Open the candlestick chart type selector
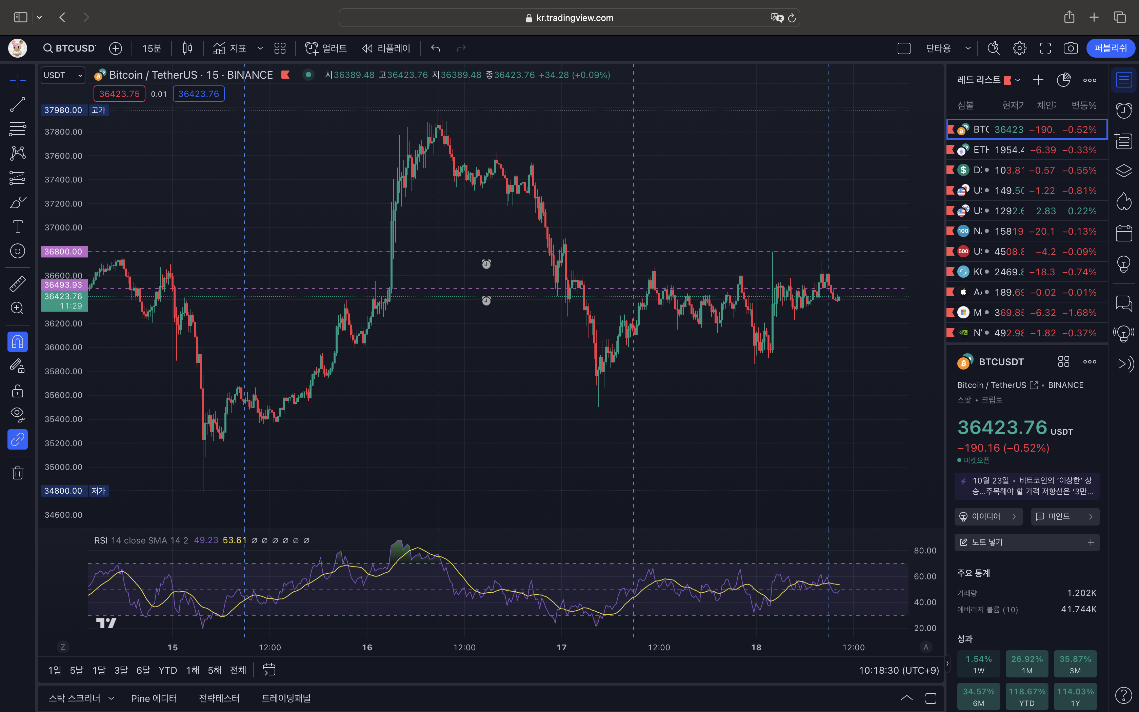The width and height of the screenshot is (1139, 712). (187, 48)
